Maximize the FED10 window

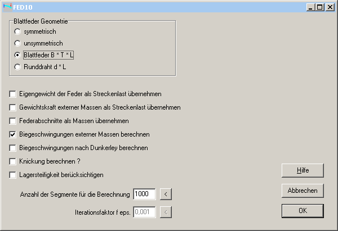pos(320,7)
